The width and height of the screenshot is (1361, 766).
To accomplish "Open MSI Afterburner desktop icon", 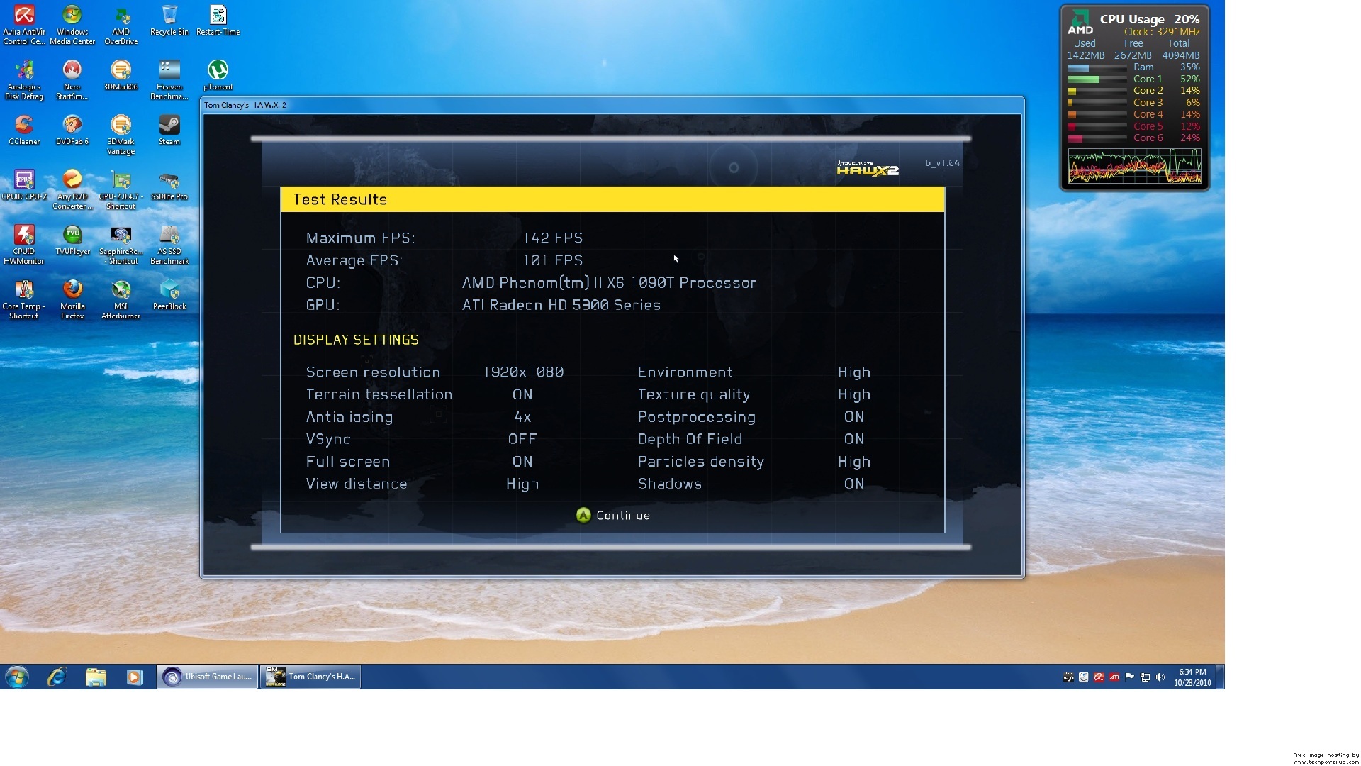I will click(x=121, y=300).
